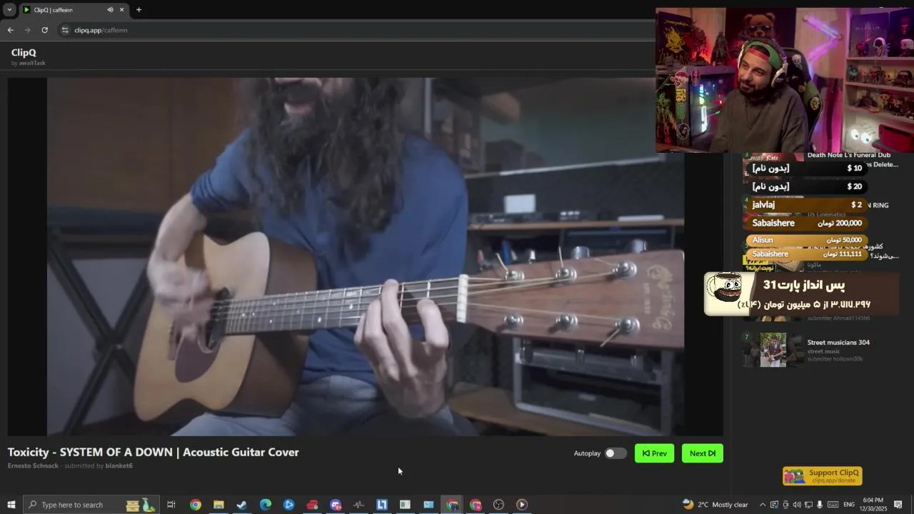Launch Google Chrome beside Task View

coord(195,505)
